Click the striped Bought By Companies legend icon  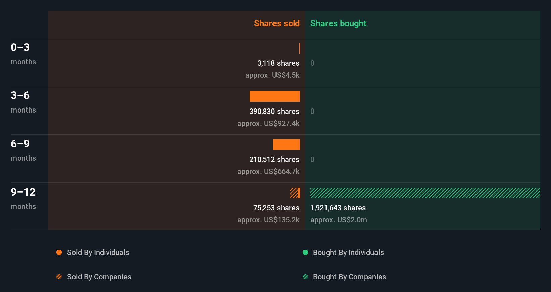(305, 277)
